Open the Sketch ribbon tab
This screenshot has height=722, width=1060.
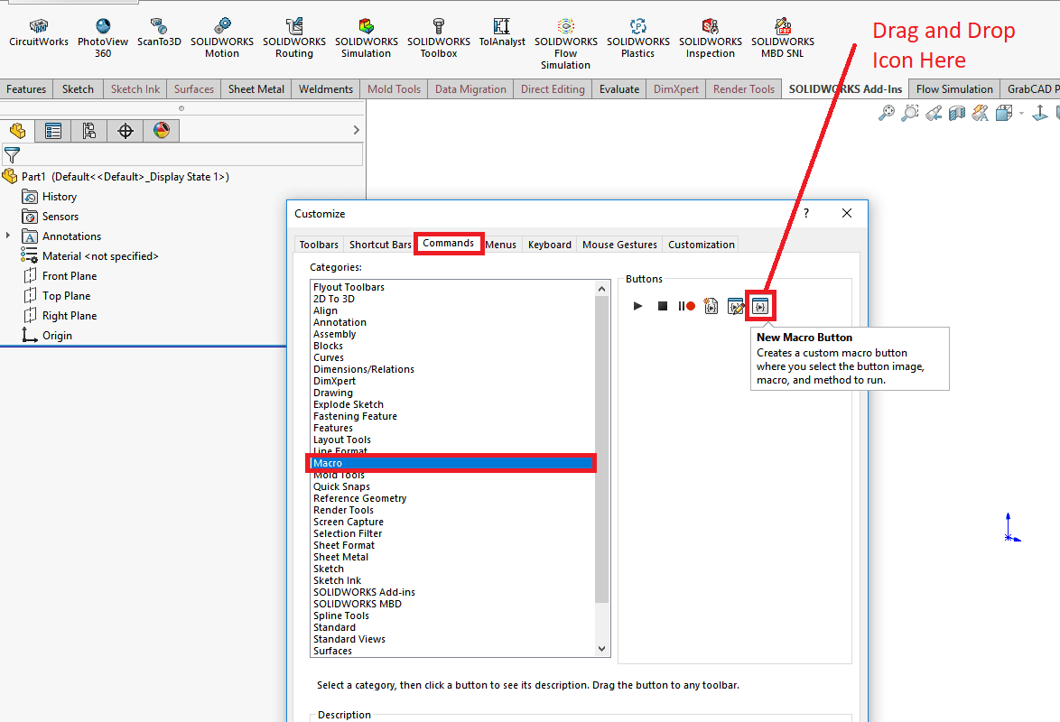(x=78, y=89)
